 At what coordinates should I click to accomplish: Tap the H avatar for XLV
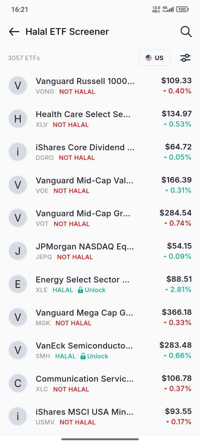pos(18,119)
